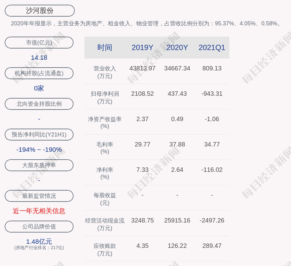The width and height of the screenshot is (291, 266).
Task: Click the 房地产行业排名:217位 note
Action: [39, 248]
